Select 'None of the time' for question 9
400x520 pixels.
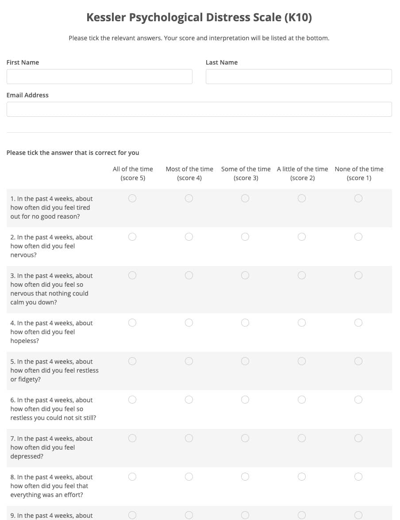pos(358,515)
